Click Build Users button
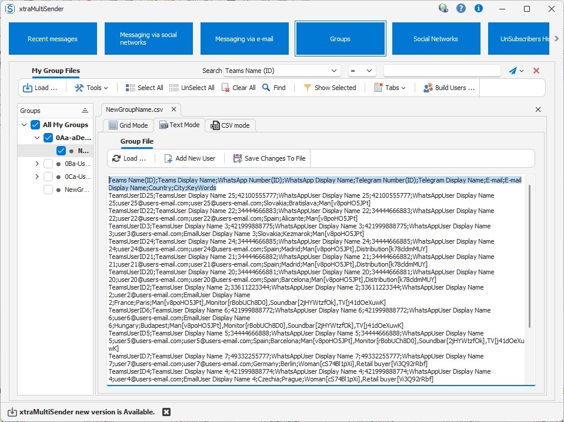This screenshot has height=422, width=564. (x=449, y=88)
